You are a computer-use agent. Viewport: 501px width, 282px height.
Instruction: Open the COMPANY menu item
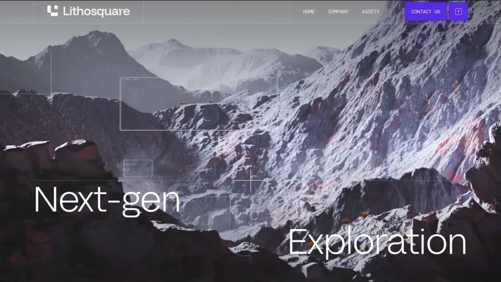click(338, 12)
